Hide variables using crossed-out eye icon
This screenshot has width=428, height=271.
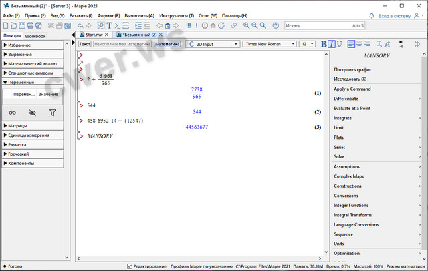tap(32, 113)
